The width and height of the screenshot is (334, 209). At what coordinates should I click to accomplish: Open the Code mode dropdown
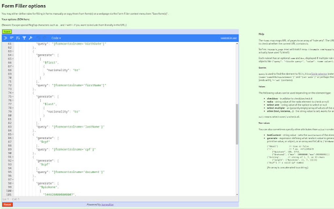click(x=56, y=38)
